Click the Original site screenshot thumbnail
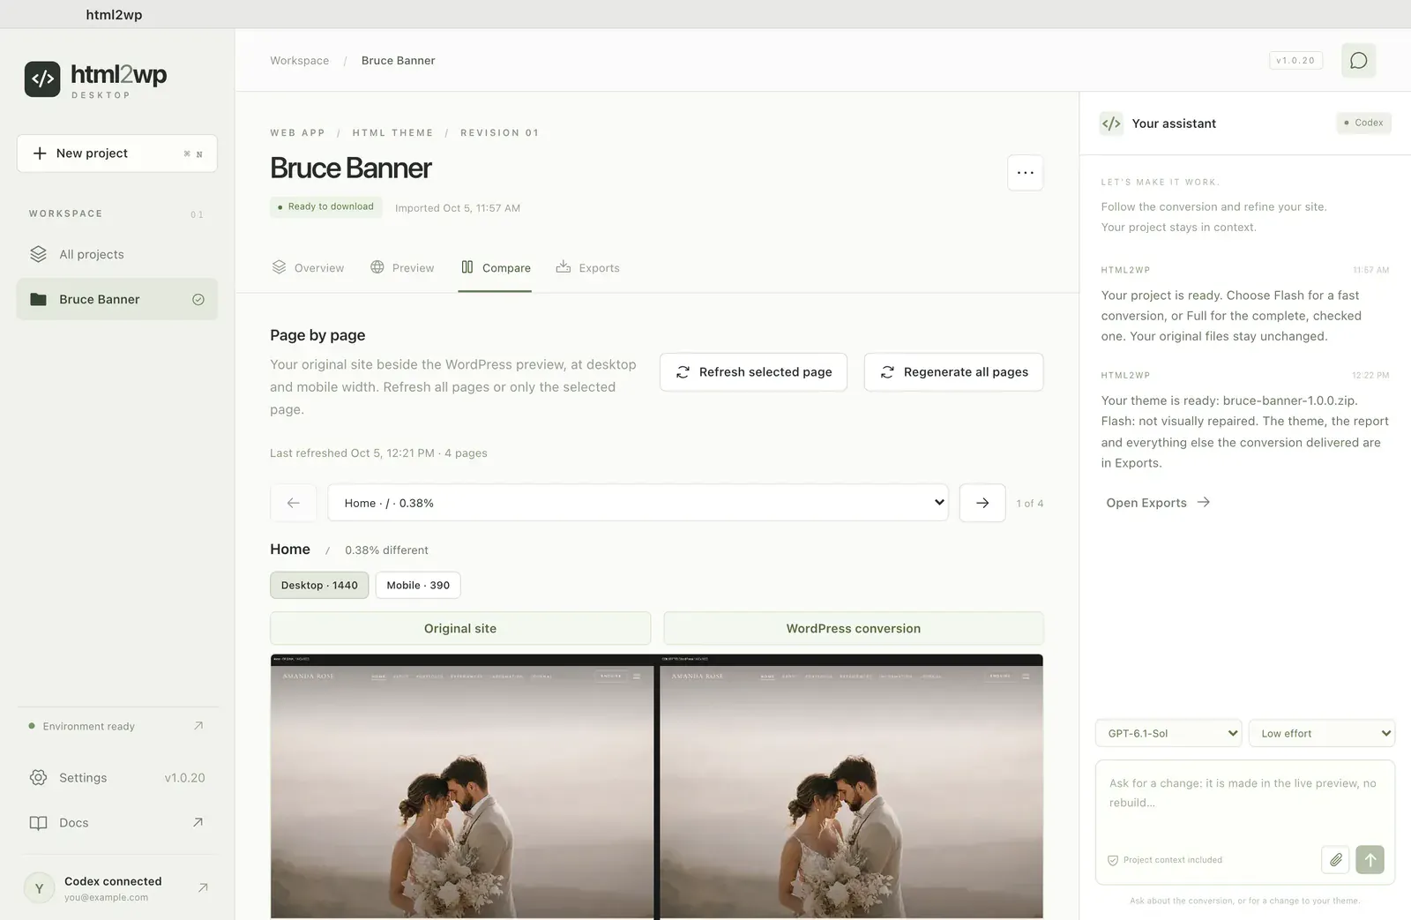 tap(462, 787)
